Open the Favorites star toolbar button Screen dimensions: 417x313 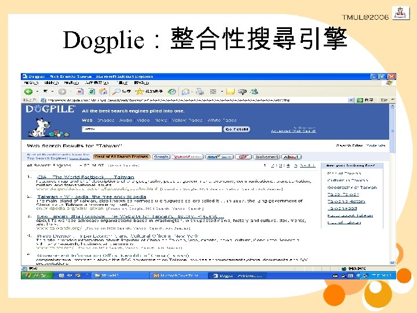tap(149, 92)
